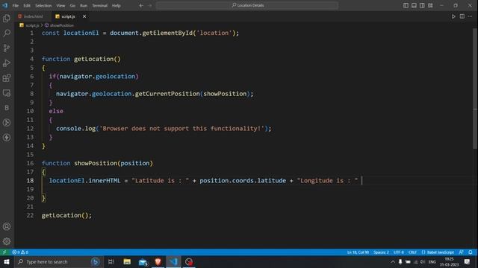Open Windows Action Center notifications

tap(467, 261)
